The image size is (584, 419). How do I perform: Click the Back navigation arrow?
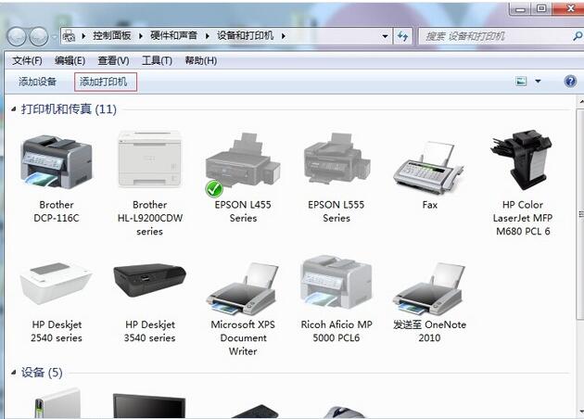coord(17,36)
